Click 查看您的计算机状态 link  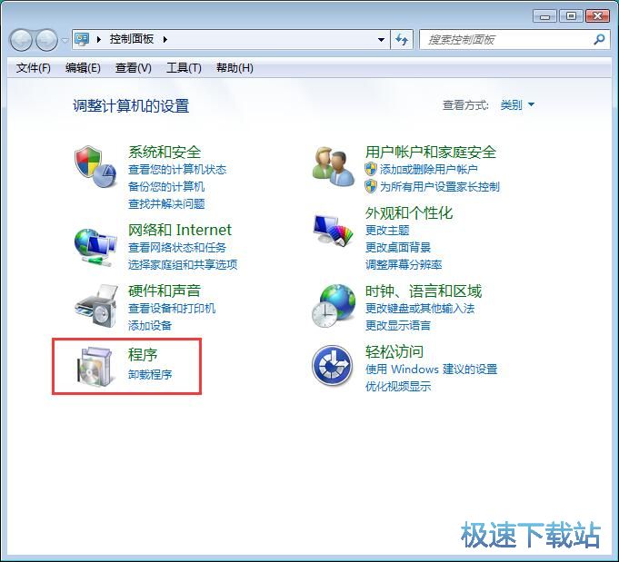pos(177,170)
